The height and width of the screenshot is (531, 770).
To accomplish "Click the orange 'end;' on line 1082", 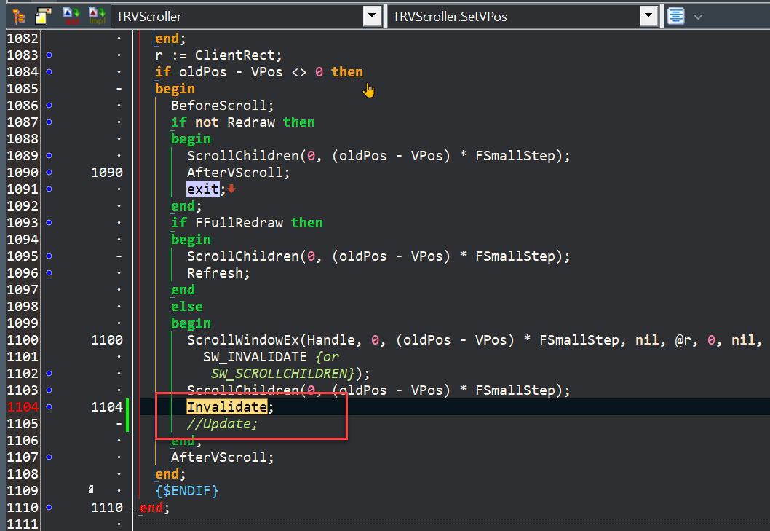I will [x=170, y=39].
